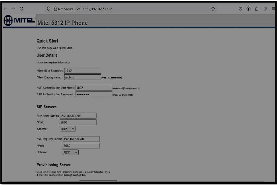Screen dimensions: 277x185
Task: Click the User Display name field
Action: point(83,77)
